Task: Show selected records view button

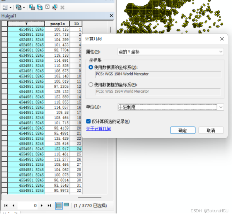Action: click(66, 205)
